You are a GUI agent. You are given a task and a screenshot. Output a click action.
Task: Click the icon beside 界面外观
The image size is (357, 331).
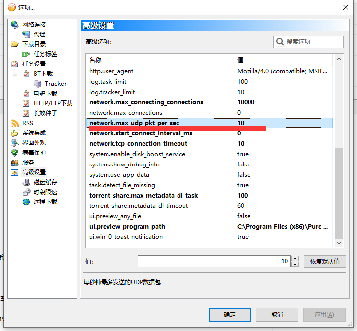[x=15, y=143]
